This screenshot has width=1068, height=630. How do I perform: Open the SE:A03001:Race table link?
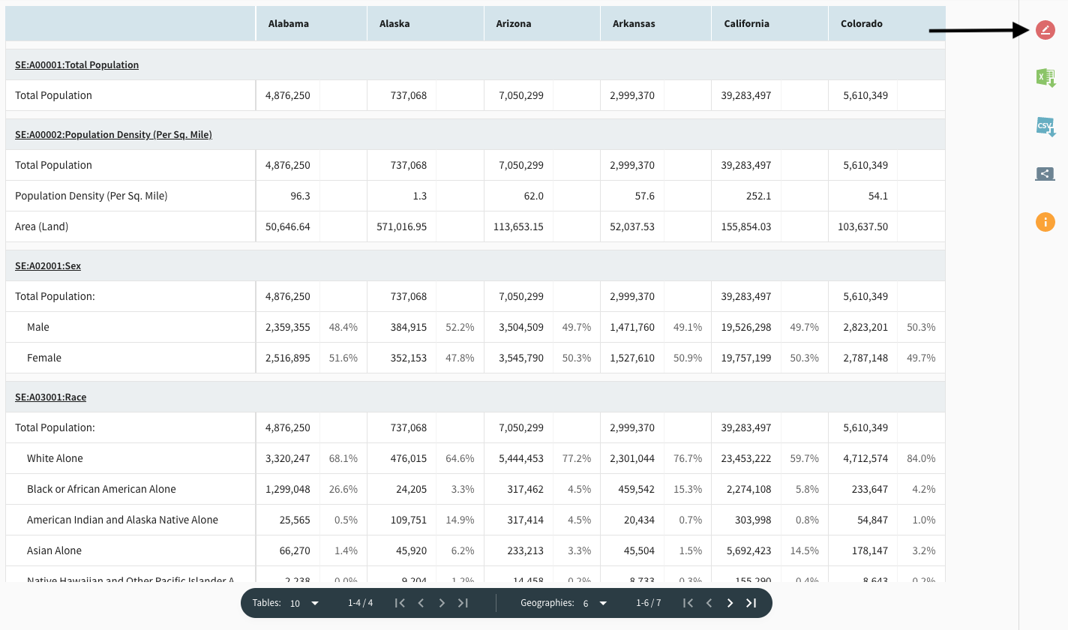(50, 397)
